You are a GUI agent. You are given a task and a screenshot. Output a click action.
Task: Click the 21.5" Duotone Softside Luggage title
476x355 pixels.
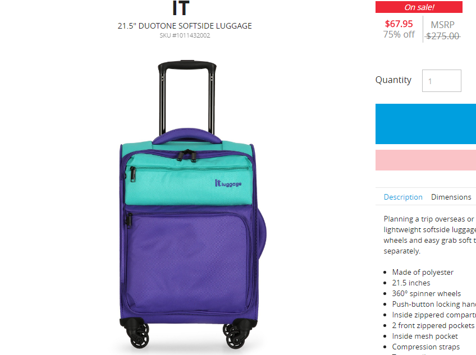coord(185,26)
